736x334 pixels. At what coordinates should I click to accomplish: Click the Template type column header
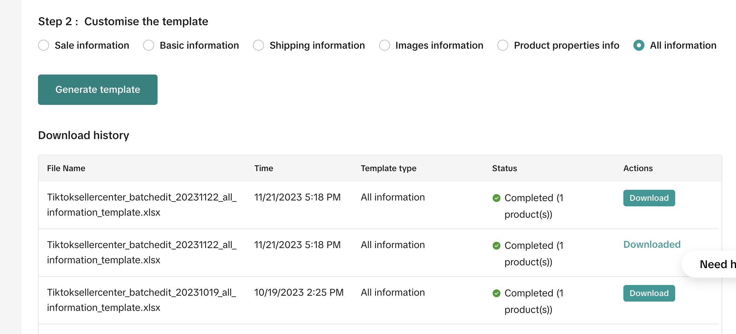(x=388, y=168)
